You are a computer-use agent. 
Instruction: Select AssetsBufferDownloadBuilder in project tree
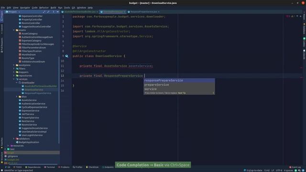coord(41,86)
